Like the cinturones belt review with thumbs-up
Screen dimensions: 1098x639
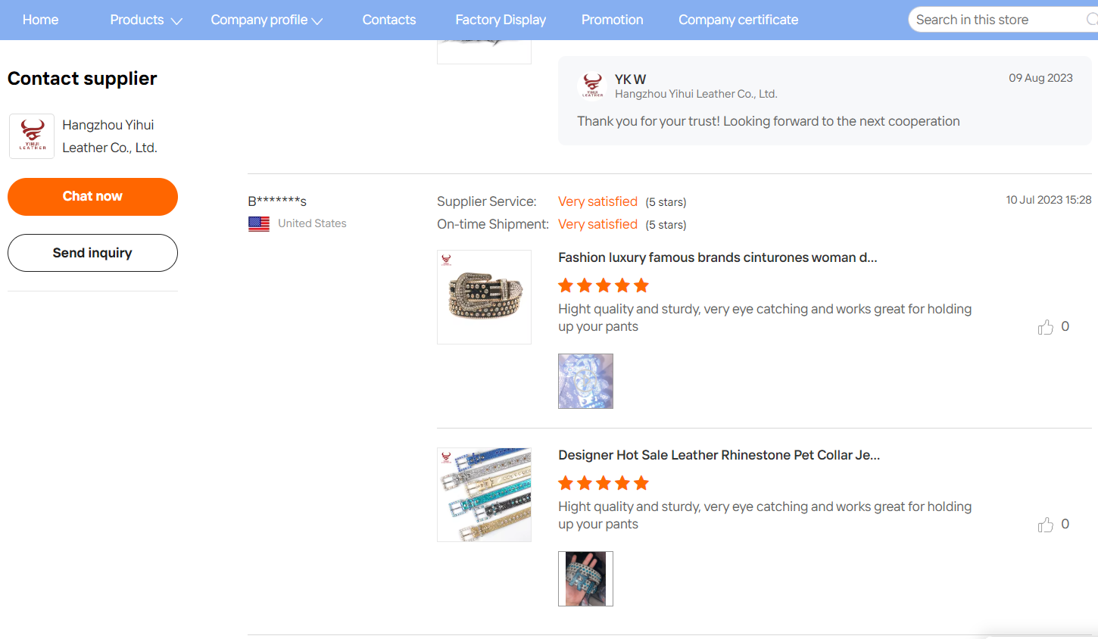click(x=1045, y=327)
